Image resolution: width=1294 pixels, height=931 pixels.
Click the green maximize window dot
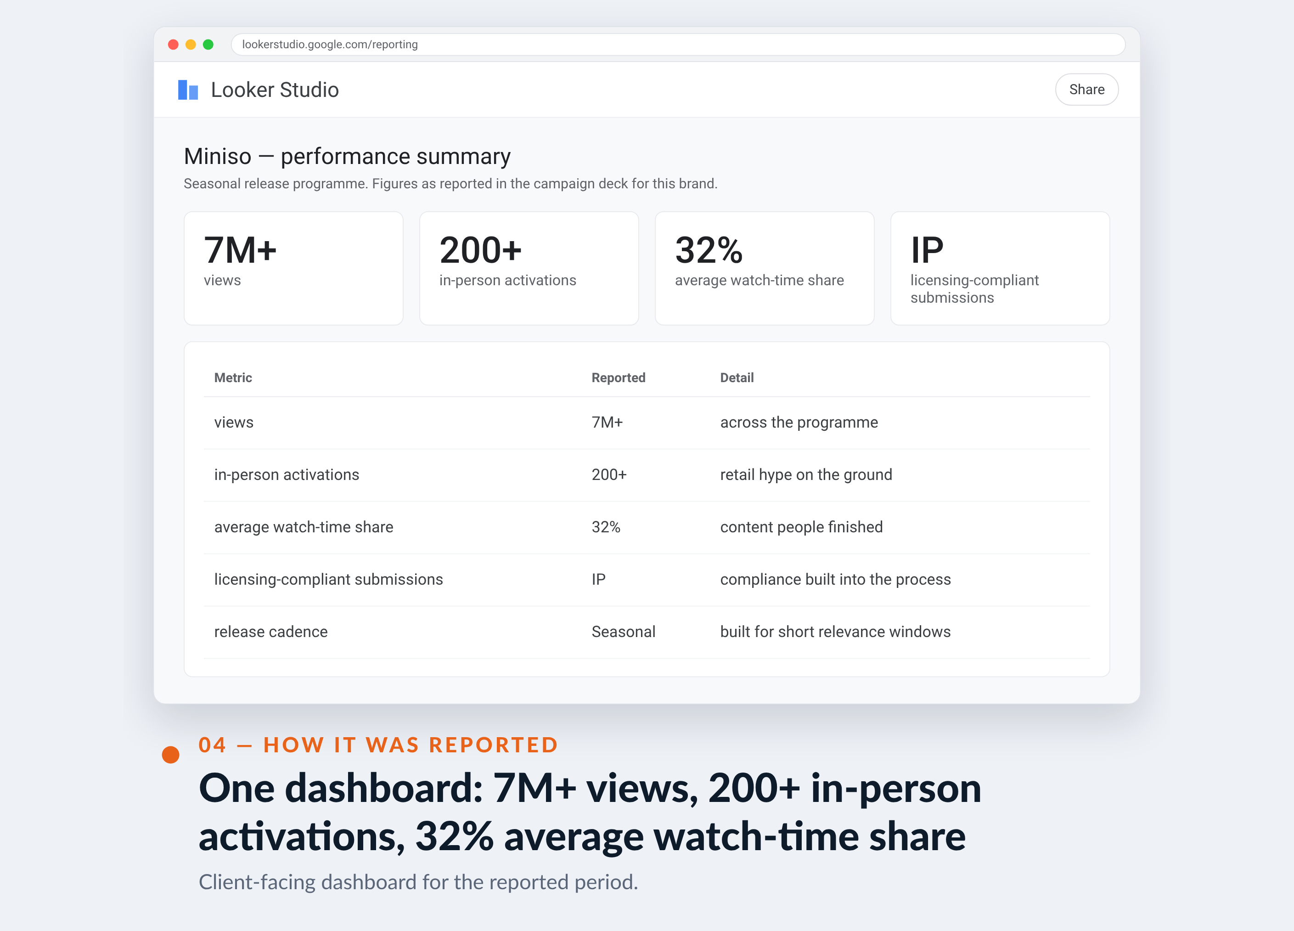point(208,45)
